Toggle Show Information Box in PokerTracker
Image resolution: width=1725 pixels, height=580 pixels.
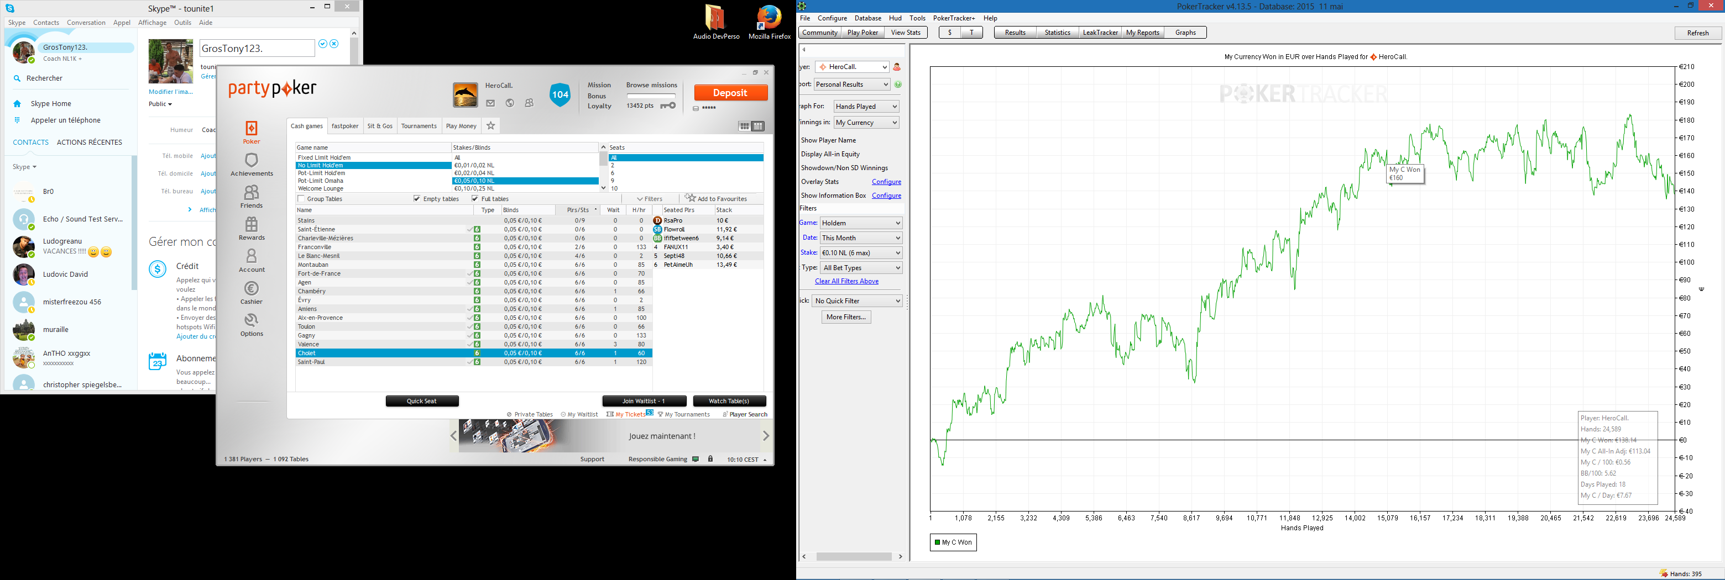click(x=833, y=196)
